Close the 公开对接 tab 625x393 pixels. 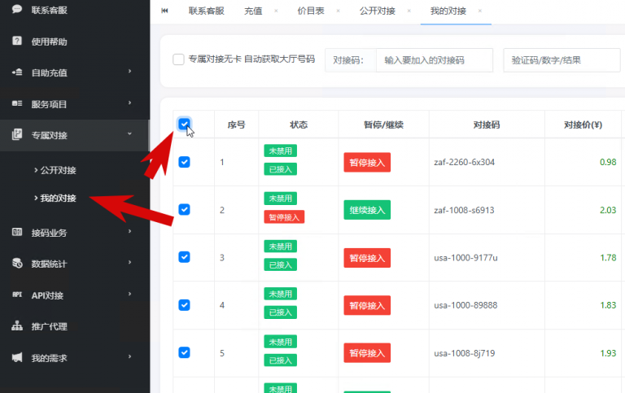(x=409, y=11)
